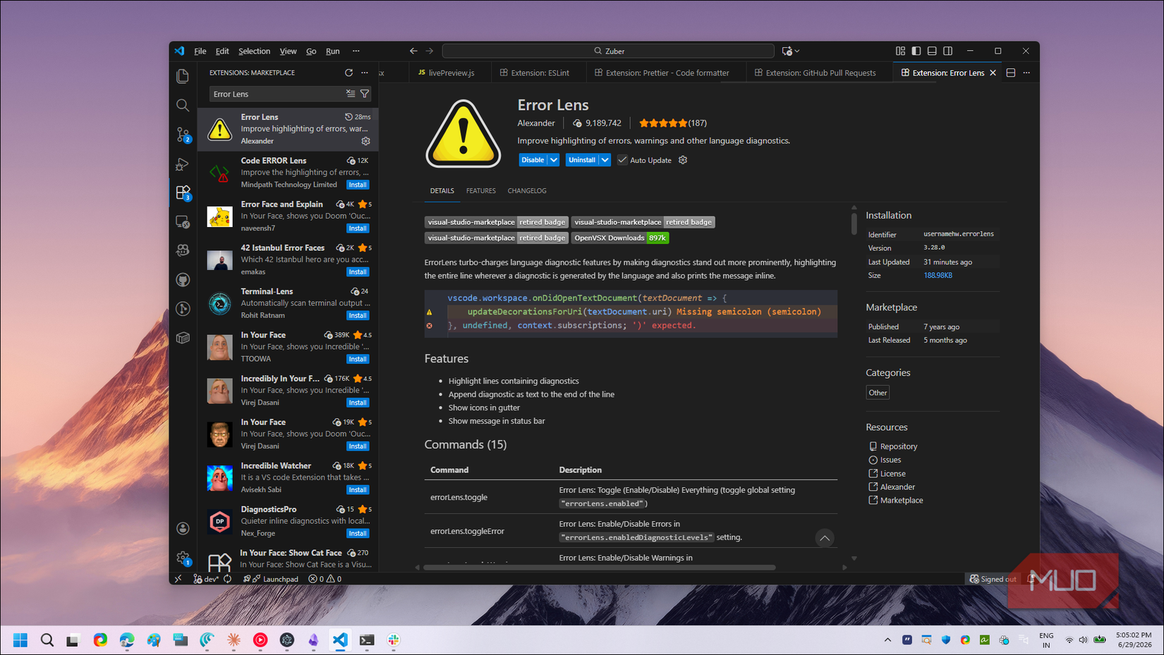Open errors and warnings count in status bar
Image resolution: width=1164 pixels, height=655 pixels.
pos(325,579)
